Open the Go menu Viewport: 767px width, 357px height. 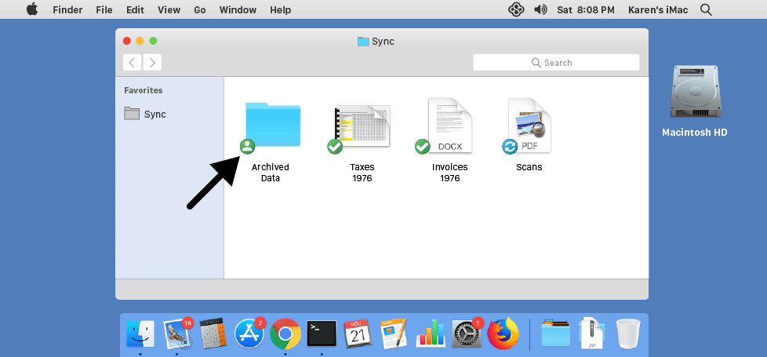pyautogui.click(x=200, y=10)
